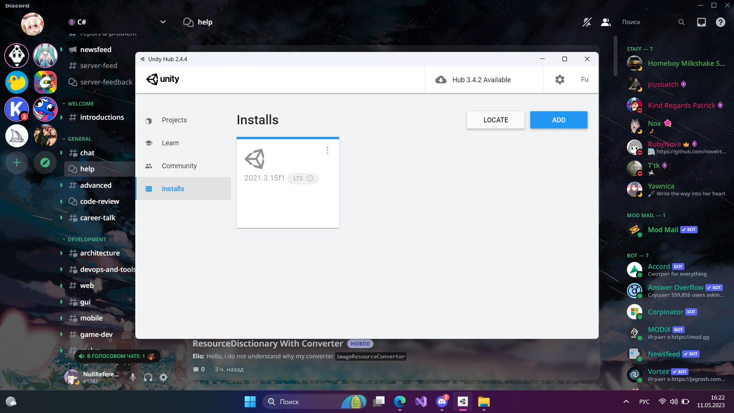Click the Hub 3.4.2 Available download icon
734x413 pixels.
tap(441, 80)
